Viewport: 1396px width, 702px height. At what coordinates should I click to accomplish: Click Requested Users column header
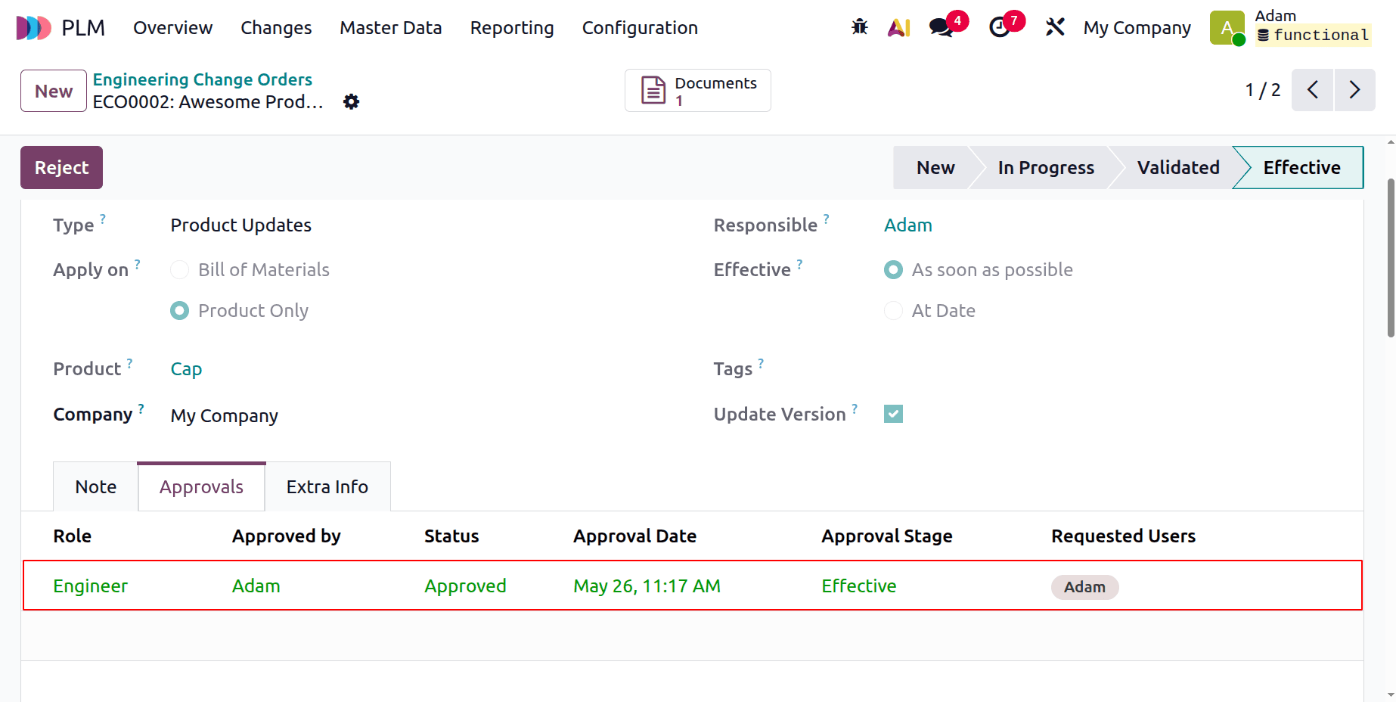tap(1123, 536)
